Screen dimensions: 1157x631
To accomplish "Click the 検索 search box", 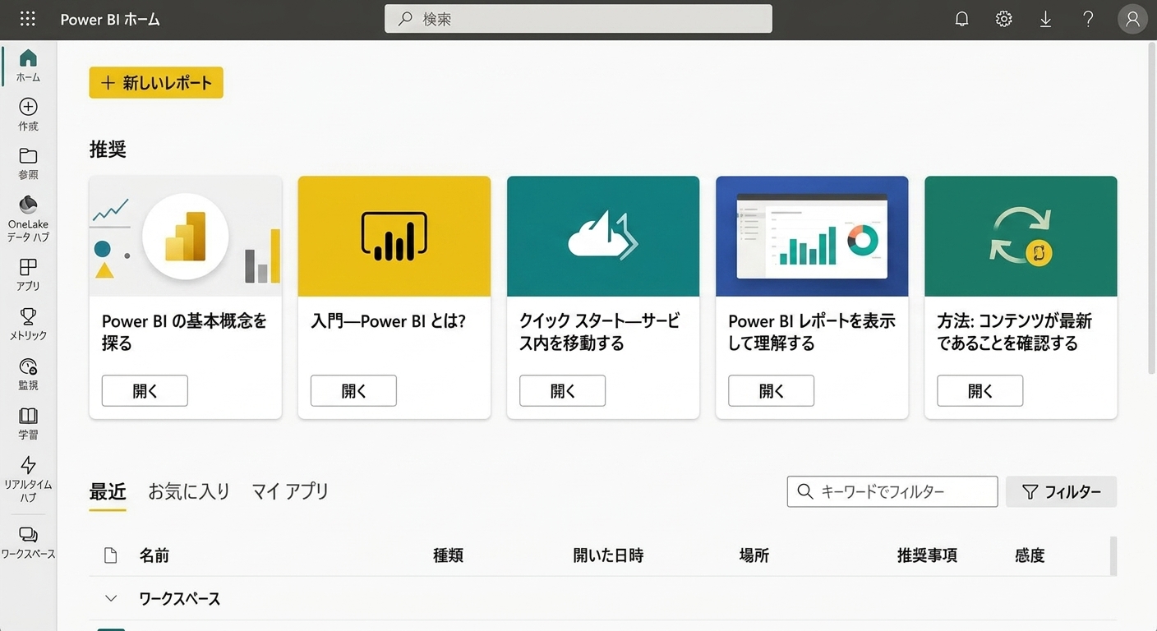I will pos(578,19).
